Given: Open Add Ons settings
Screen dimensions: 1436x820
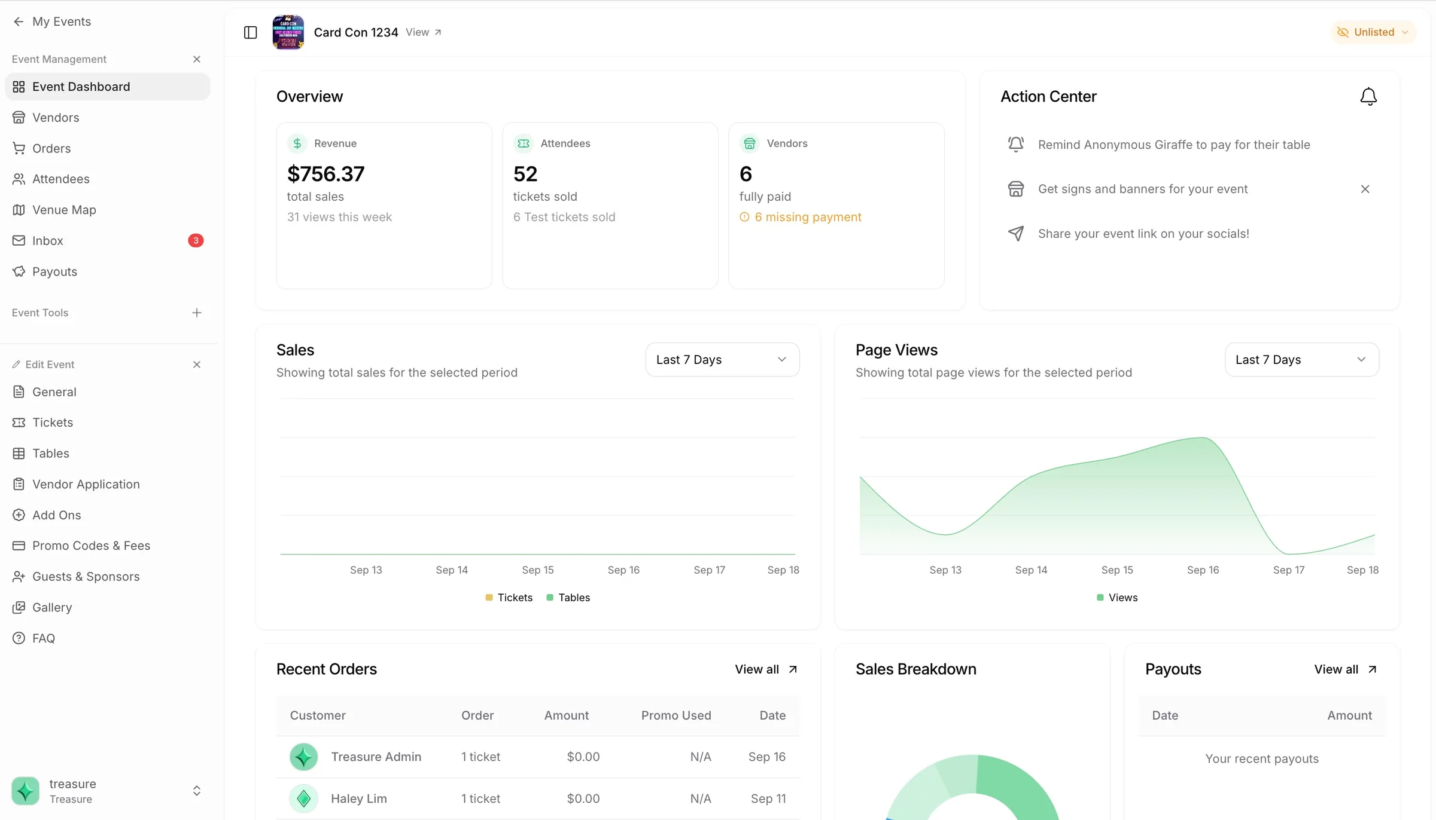Looking at the screenshot, I should tap(108, 515).
